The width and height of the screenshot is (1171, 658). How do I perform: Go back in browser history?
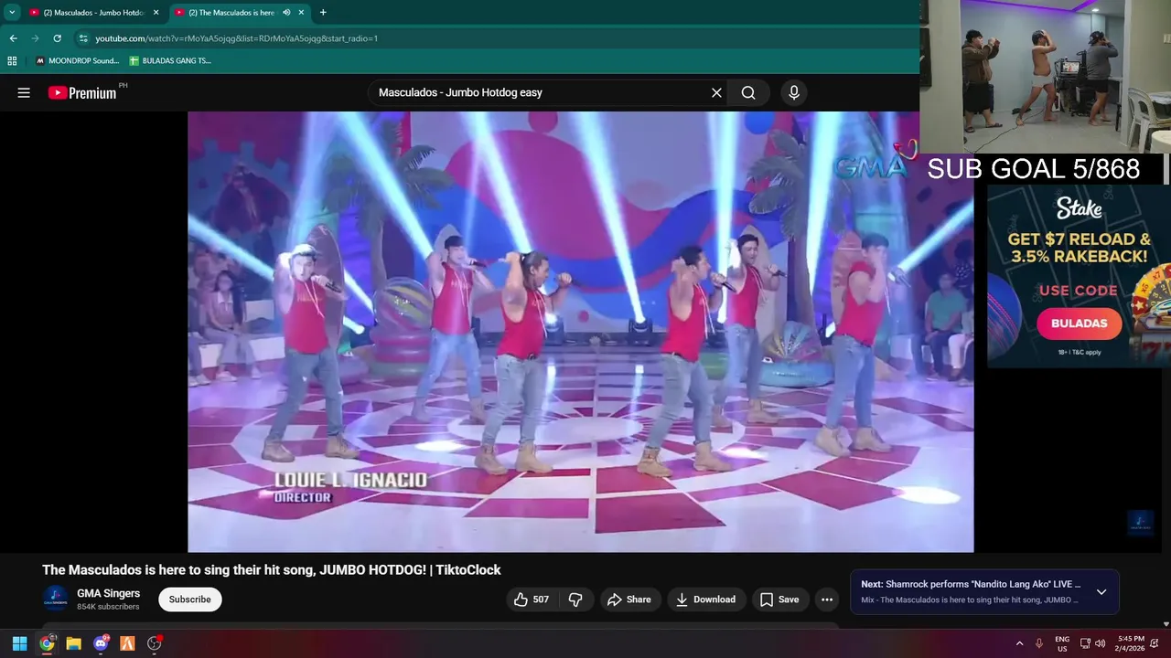pos(13,38)
